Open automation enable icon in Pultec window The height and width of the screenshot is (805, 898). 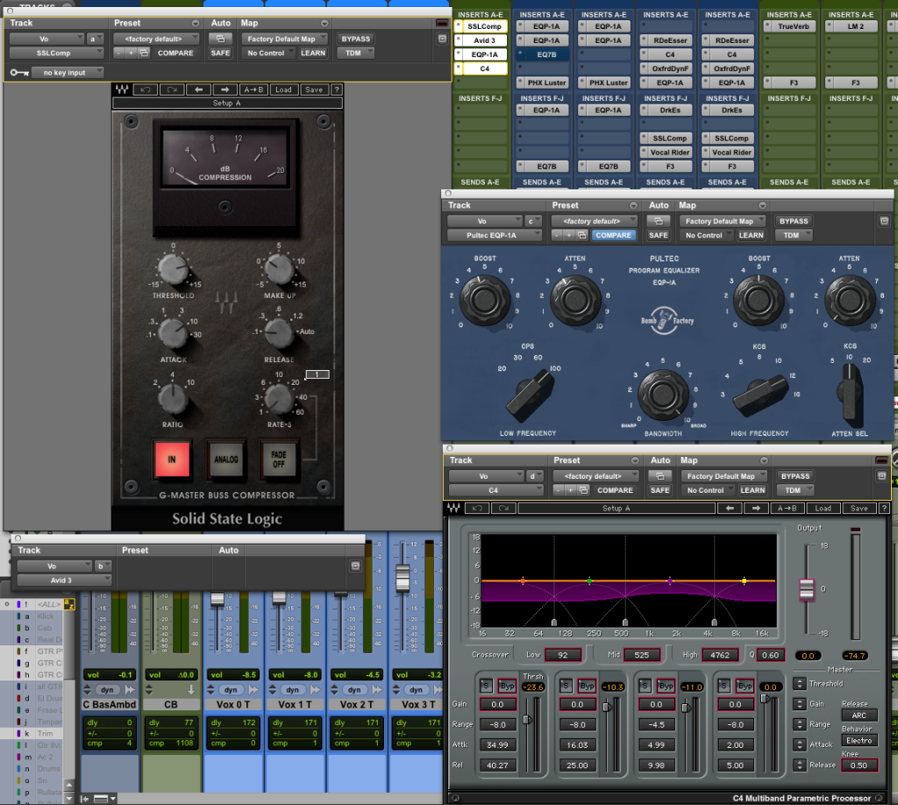pyautogui.click(x=660, y=221)
